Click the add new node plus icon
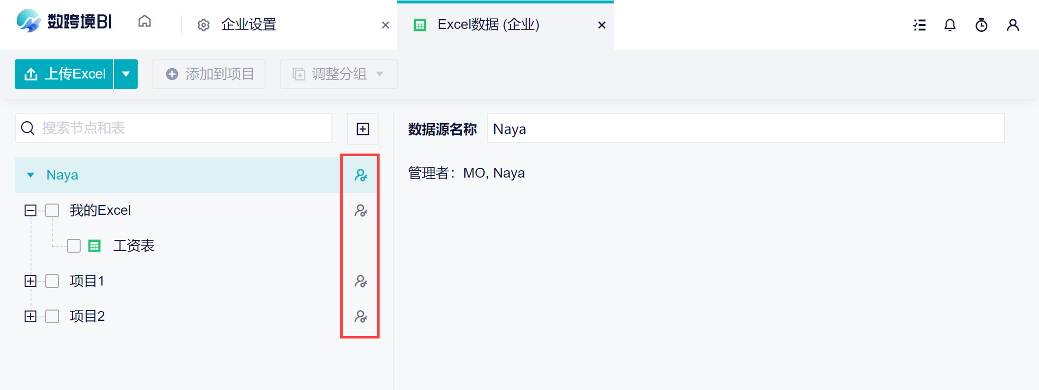1039x390 pixels. click(363, 129)
